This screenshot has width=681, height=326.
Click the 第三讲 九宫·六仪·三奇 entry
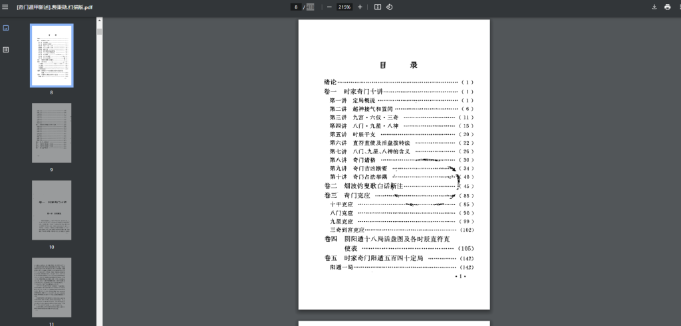pos(401,118)
